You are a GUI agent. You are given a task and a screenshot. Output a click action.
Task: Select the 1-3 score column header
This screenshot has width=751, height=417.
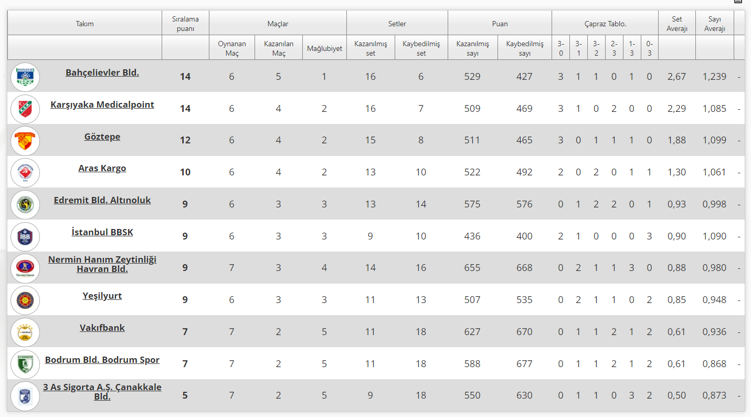coord(632,48)
